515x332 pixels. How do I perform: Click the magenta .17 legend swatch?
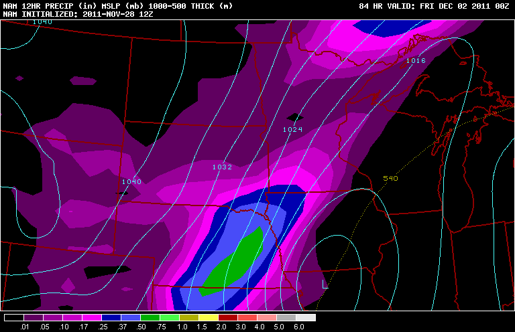(x=92, y=317)
